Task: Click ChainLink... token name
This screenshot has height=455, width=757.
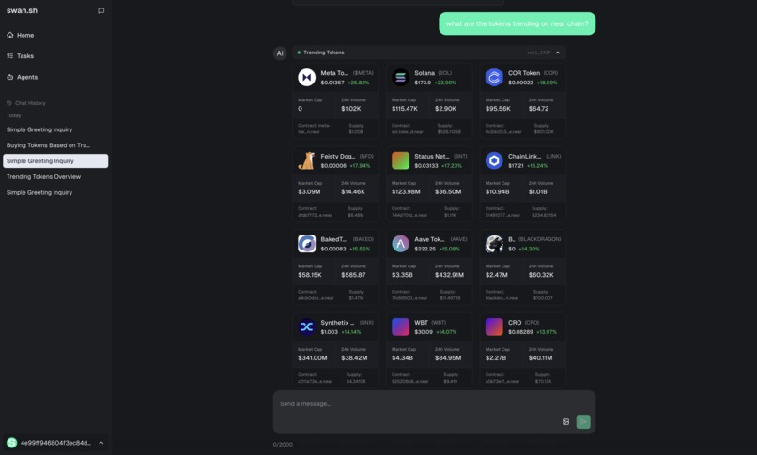Action: 524,156
